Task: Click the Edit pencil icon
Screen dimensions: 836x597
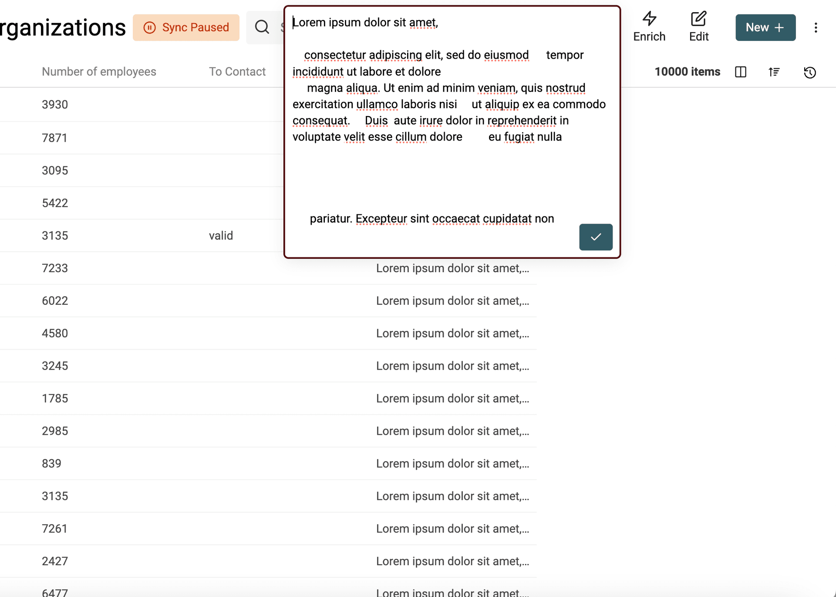Action: point(698,19)
